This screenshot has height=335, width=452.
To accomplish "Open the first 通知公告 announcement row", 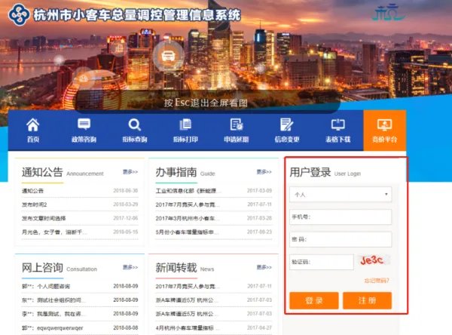I will [x=80, y=191].
